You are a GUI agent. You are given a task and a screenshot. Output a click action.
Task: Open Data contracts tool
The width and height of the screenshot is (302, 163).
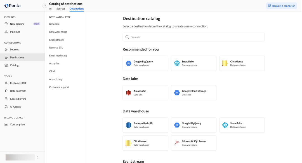tap(22, 91)
